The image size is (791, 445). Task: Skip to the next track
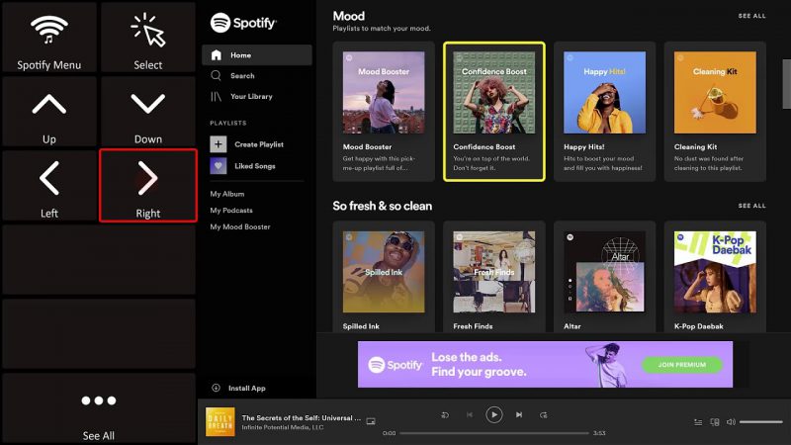click(519, 414)
